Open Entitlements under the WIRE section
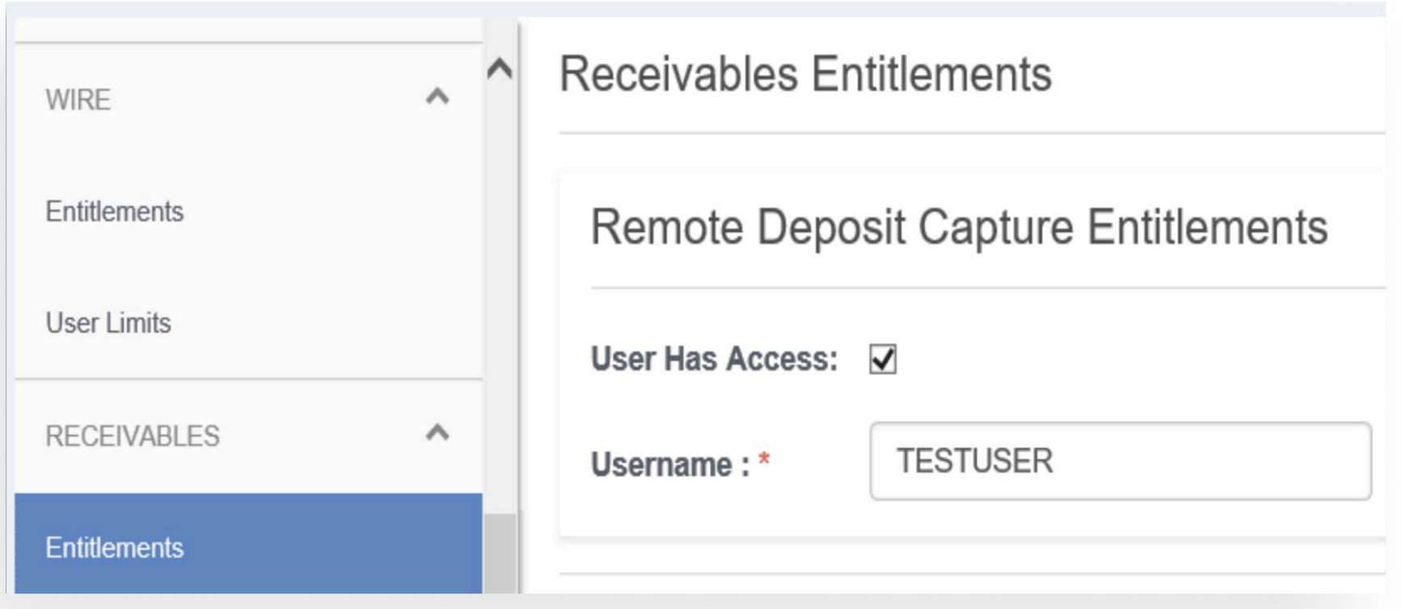 pos(115,212)
